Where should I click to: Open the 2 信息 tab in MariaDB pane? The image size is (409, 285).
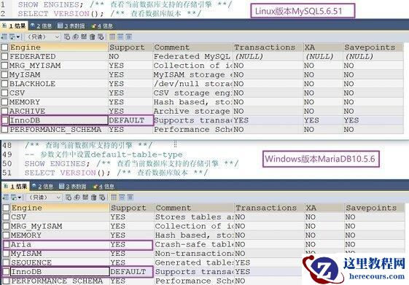coord(42,187)
